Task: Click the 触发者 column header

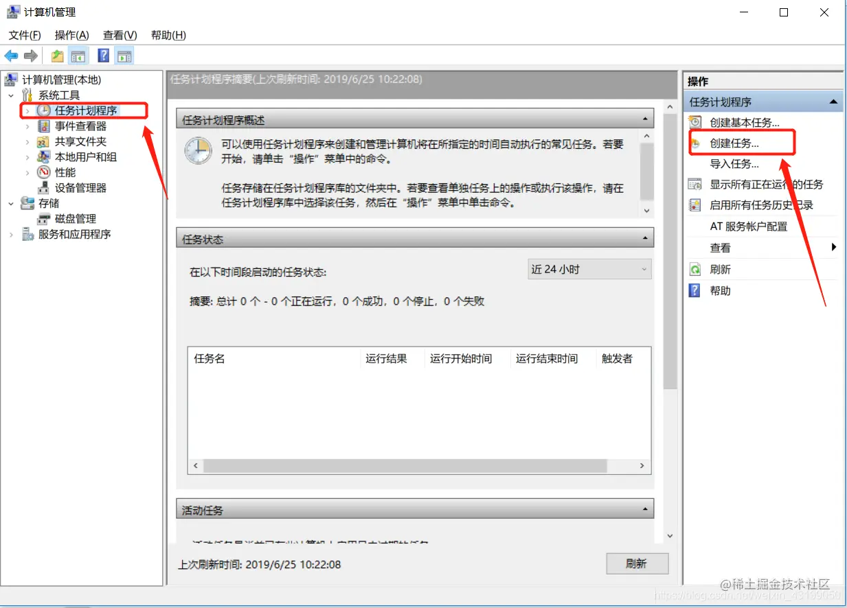Action: (x=623, y=358)
